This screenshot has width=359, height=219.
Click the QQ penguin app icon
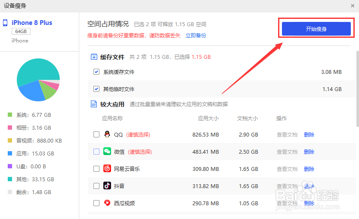tap(107, 134)
